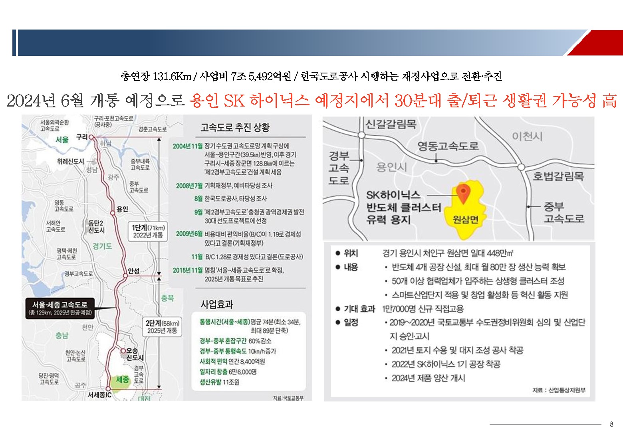The height and width of the screenshot is (431, 623).
Task: Select the page number 8
Action: coord(611,424)
